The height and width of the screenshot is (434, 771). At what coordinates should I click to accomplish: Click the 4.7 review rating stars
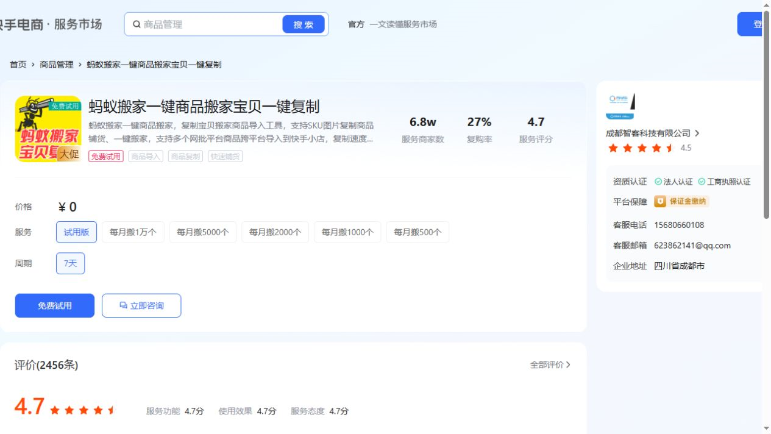point(82,410)
